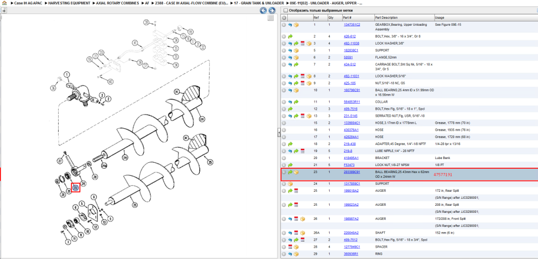Click box icon in NUT 425-105 row

[309, 83]
